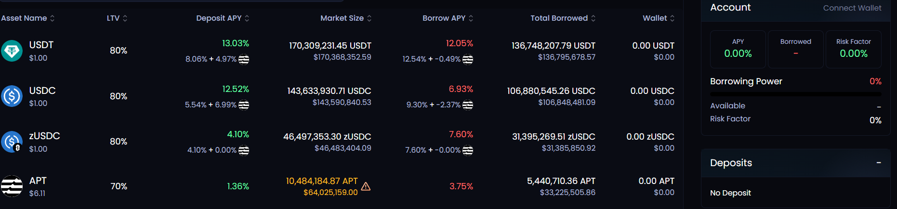The image size is (897, 209).
Task: Click the Aptos reward icon in zUSDC deposit APY
Action: 244,150
